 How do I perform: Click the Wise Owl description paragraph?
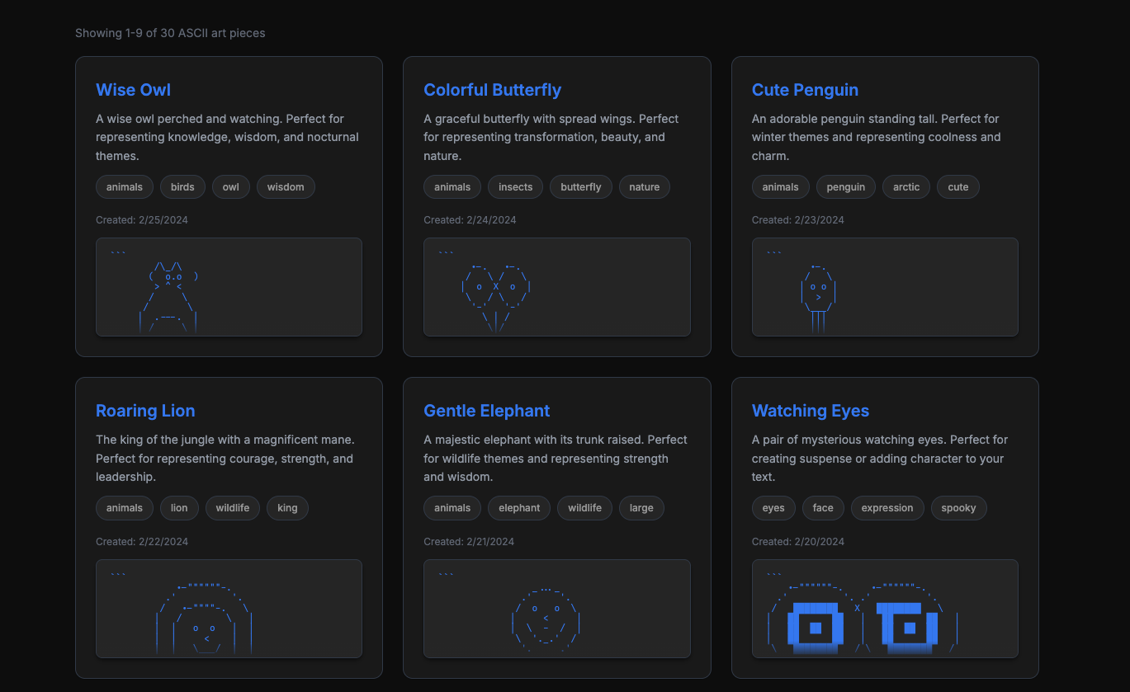pyautogui.click(x=228, y=137)
